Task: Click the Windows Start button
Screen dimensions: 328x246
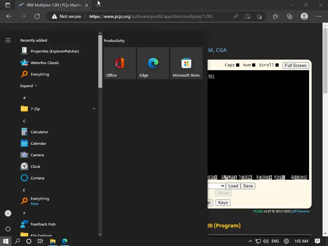Action: tap(6, 241)
